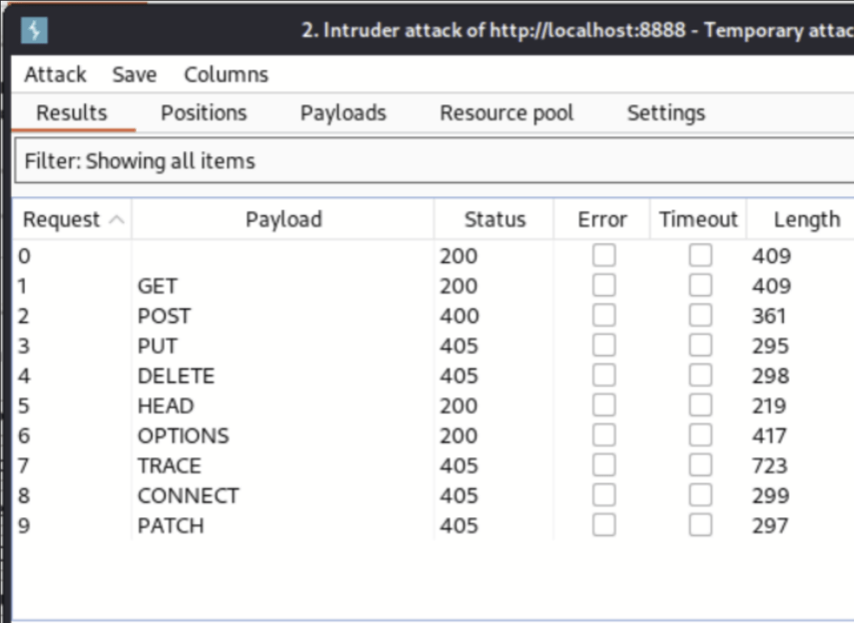Open the Columns menu

pyautogui.click(x=226, y=74)
